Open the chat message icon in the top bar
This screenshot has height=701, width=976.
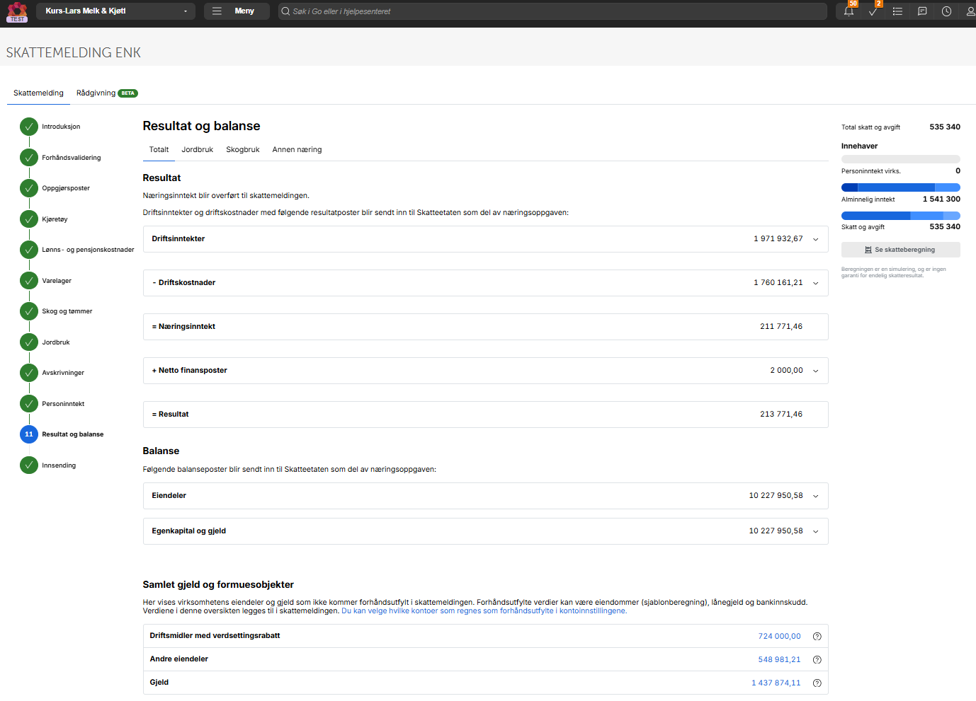point(922,11)
